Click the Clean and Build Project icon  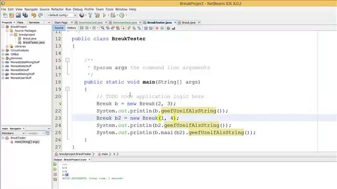point(97,15)
